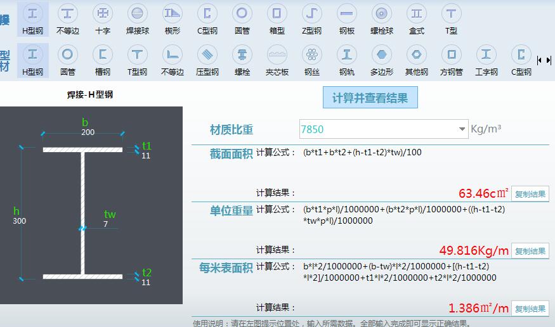
Task: Click the 材质比重 label
Action: pos(232,129)
